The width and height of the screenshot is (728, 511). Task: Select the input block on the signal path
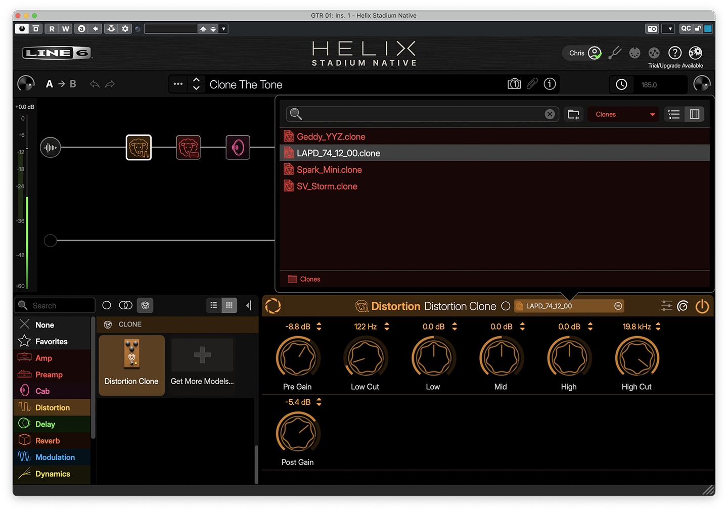(51, 148)
